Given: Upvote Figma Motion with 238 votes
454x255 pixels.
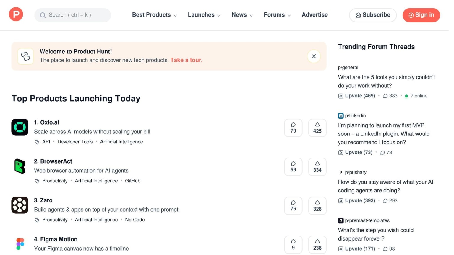Looking at the screenshot, I should [317, 245].
